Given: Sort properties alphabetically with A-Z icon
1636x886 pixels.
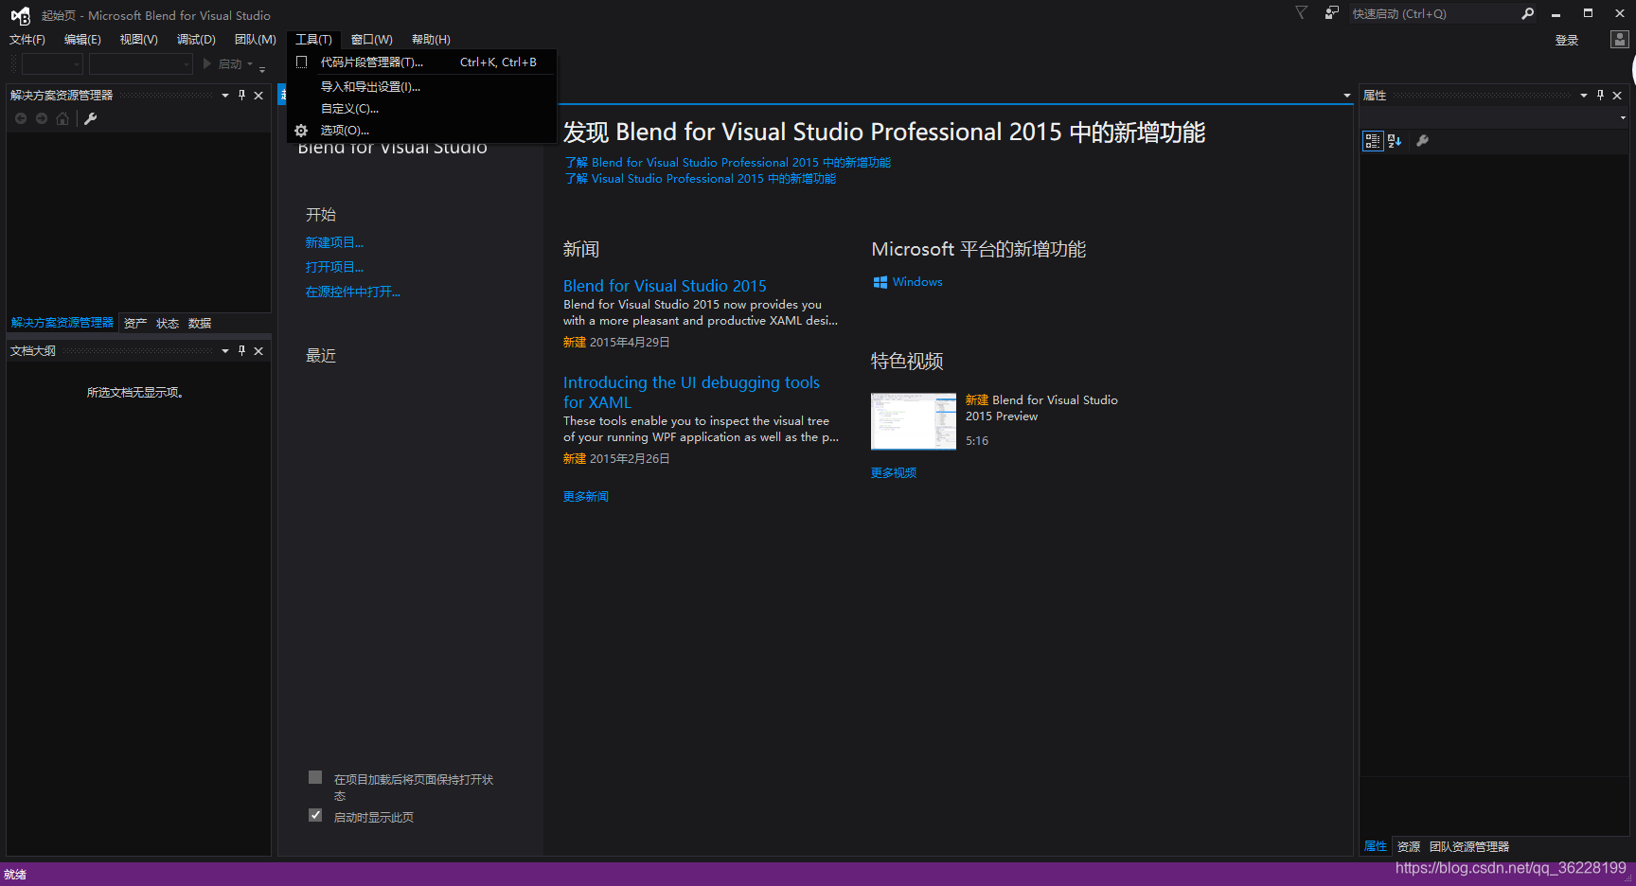Looking at the screenshot, I should 1395,141.
